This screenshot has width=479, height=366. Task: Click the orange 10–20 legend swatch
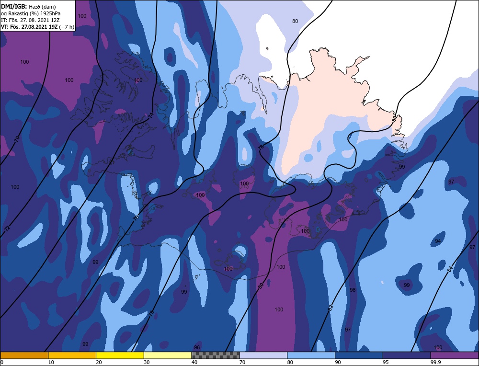pos(72,355)
